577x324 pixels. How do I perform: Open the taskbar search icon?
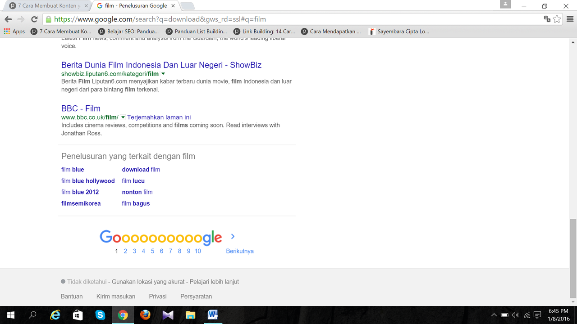[32, 315]
